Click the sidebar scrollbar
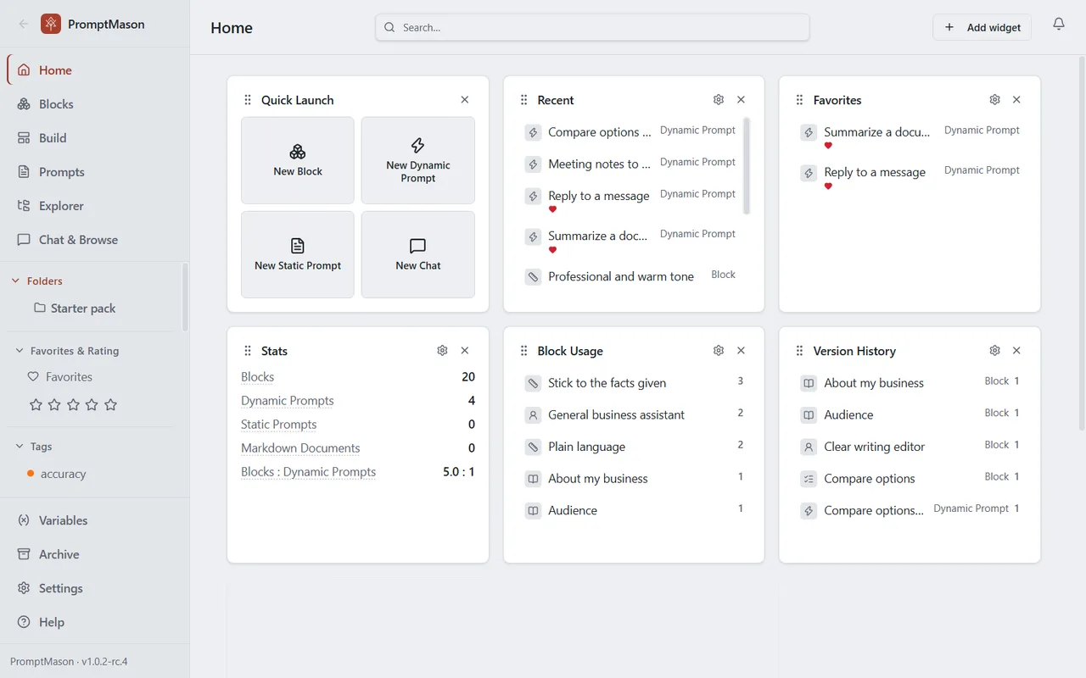 coord(185,297)
